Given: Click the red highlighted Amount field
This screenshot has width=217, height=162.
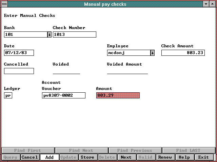Looking at the screenshot, I should (118, 95).
